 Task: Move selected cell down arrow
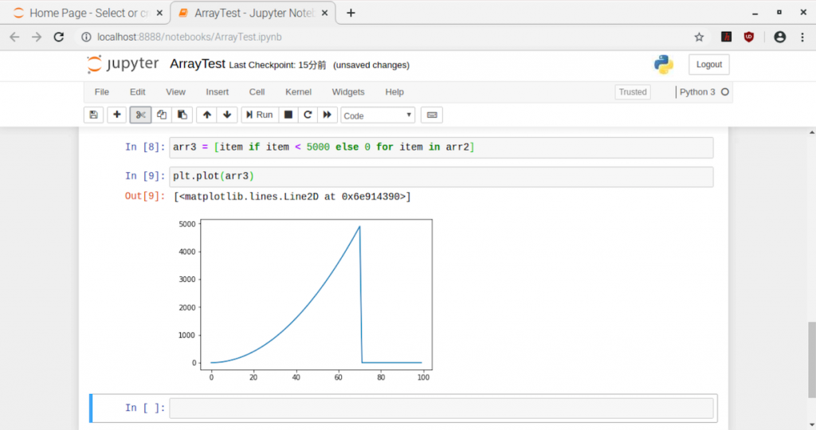[x=227, y=115]
